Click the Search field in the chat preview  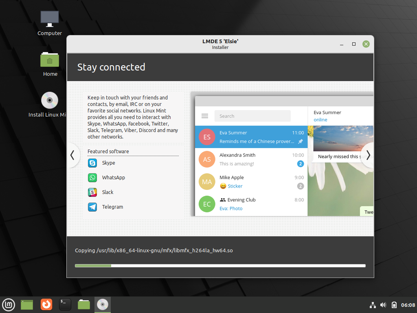click(x=252, y=116)
